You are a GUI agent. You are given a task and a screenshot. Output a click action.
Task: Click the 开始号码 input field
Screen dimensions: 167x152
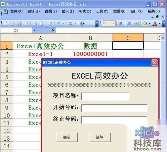coord(114,108)
